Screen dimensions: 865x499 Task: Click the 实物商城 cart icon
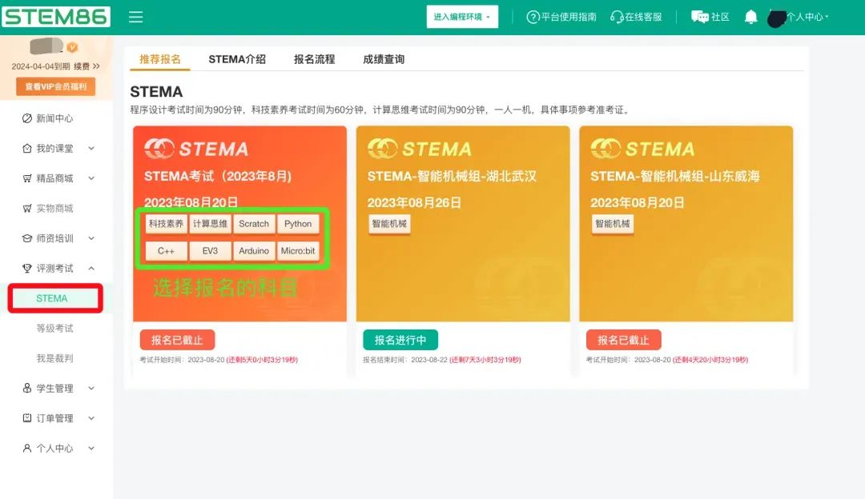26,208
